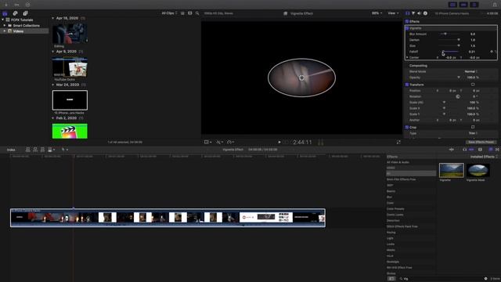Image resolution: width=501 pixels, height=282 pixels.
Task: Toggle the Transform section checkbox
Action: point(407,85)
